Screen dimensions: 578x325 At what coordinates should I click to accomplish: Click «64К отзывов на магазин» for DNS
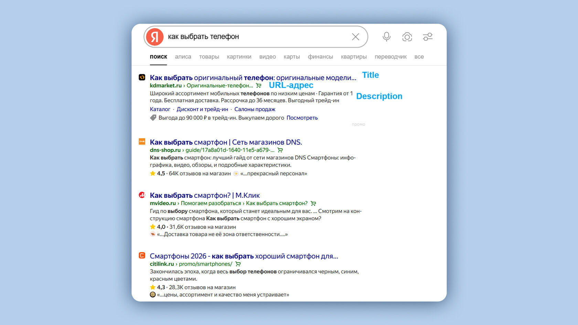click(x=200, y=174)
